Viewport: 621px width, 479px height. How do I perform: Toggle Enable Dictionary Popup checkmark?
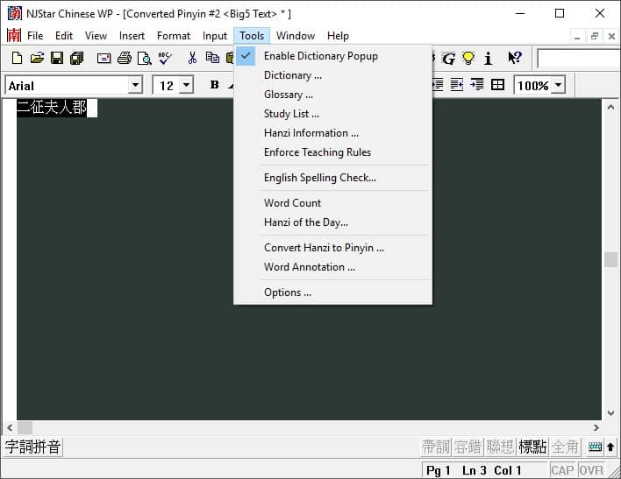246,56
